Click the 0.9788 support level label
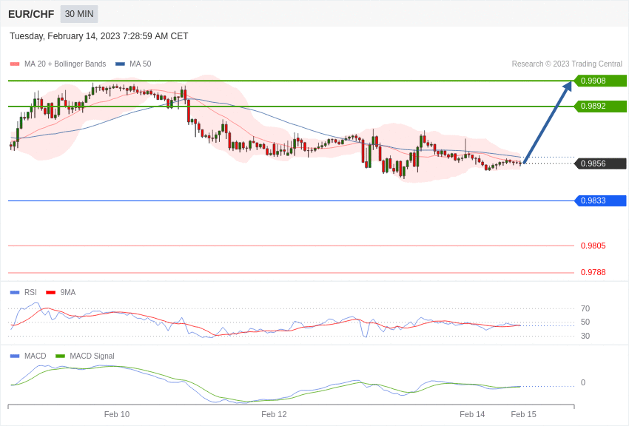This screenshot has height=426, width=629. [593, 272]
